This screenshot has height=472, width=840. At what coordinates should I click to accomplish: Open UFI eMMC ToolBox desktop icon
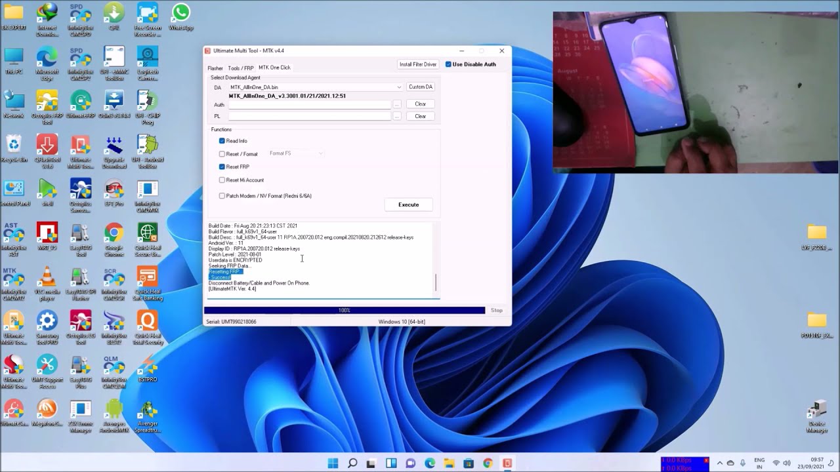point(114,63)
